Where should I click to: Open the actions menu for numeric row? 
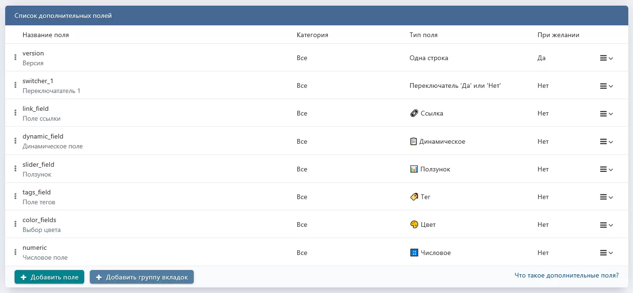pyautogui.click(x=606, y=253)
